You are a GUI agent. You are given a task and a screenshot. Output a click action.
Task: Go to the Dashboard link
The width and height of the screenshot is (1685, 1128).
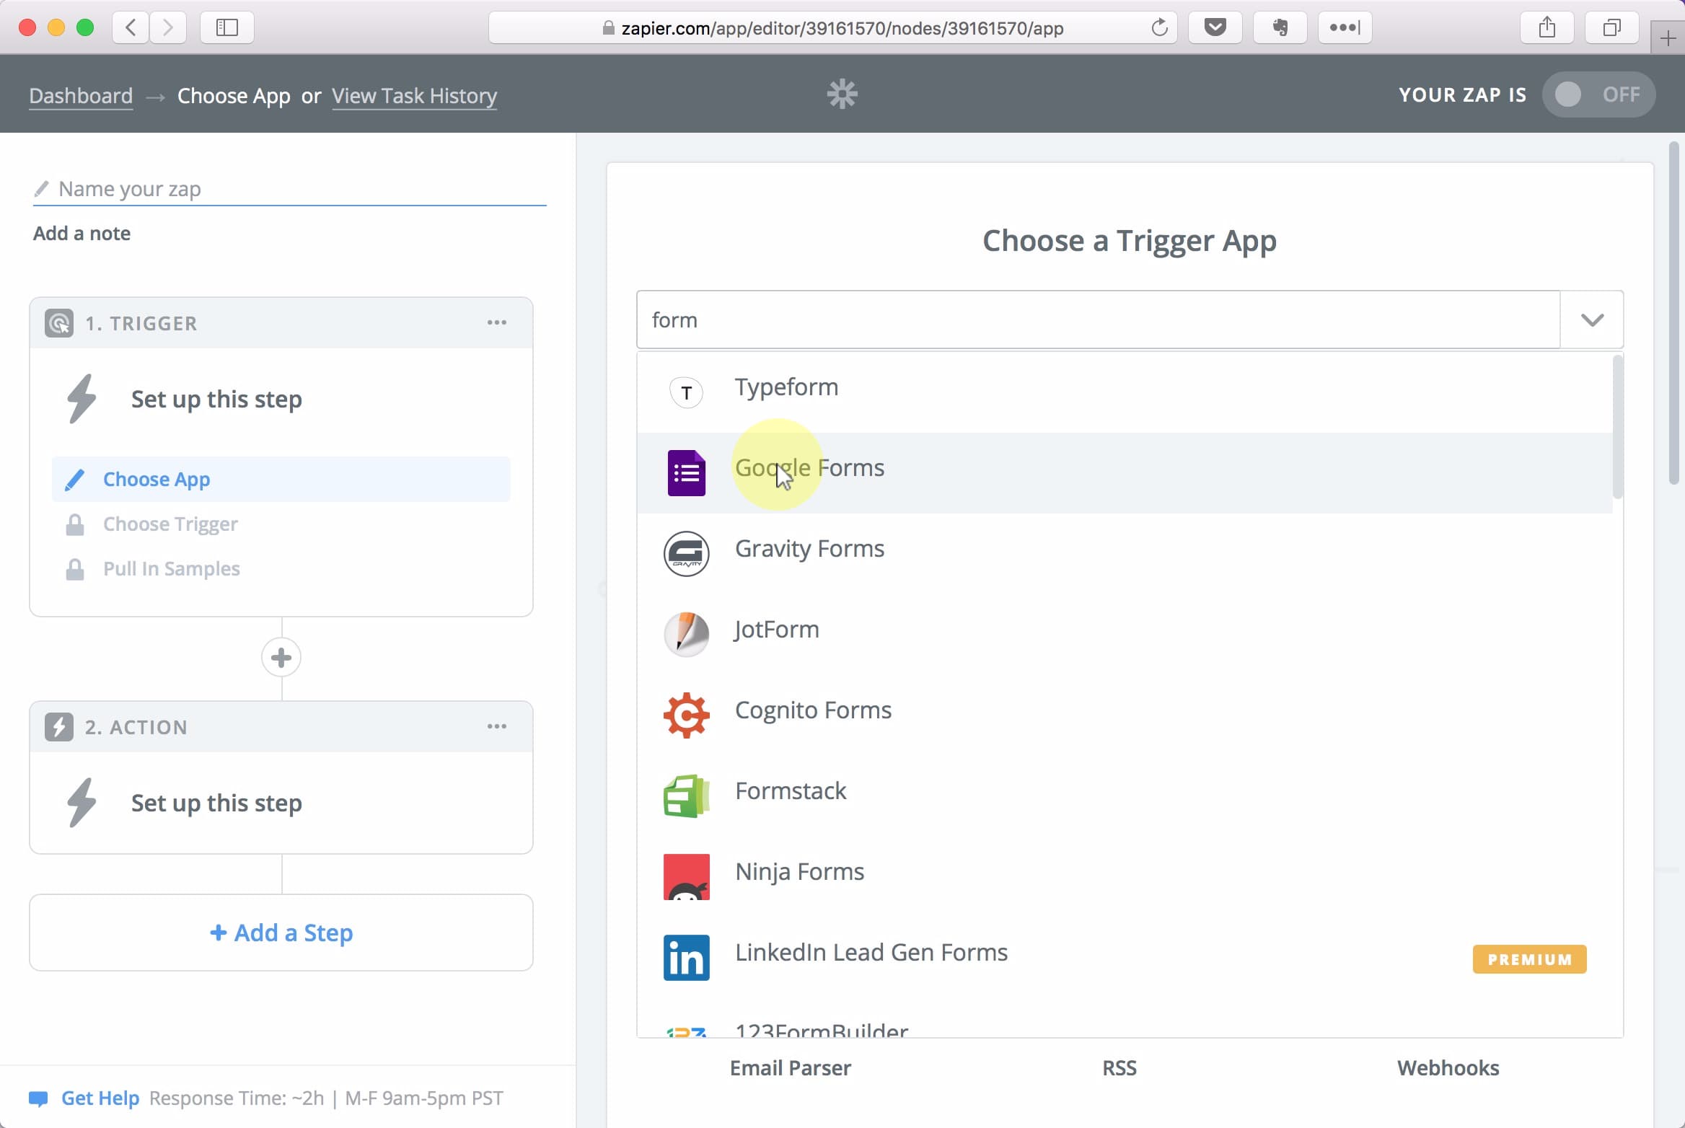point(81,95)
